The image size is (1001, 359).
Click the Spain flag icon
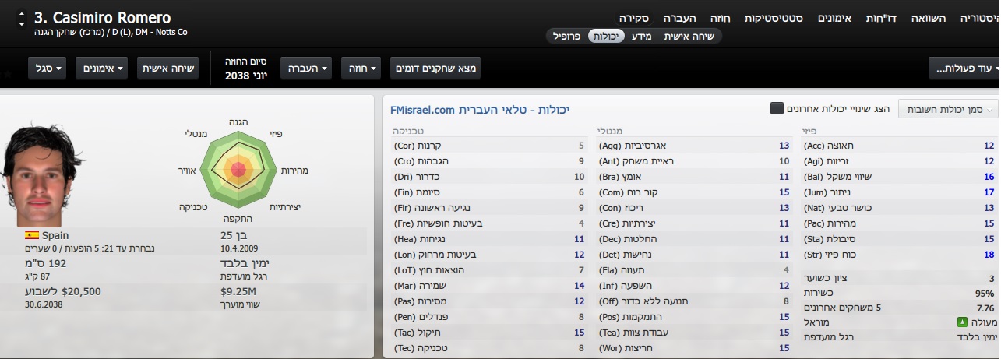[x=32, y=234]
